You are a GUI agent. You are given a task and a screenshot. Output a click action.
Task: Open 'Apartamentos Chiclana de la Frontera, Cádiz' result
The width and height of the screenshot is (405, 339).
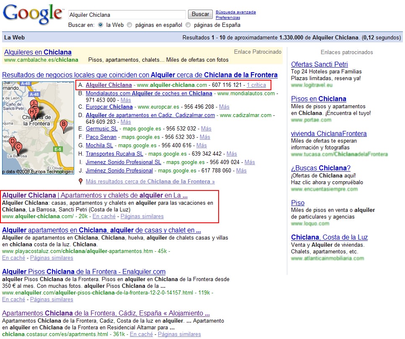tap(106, 313)
